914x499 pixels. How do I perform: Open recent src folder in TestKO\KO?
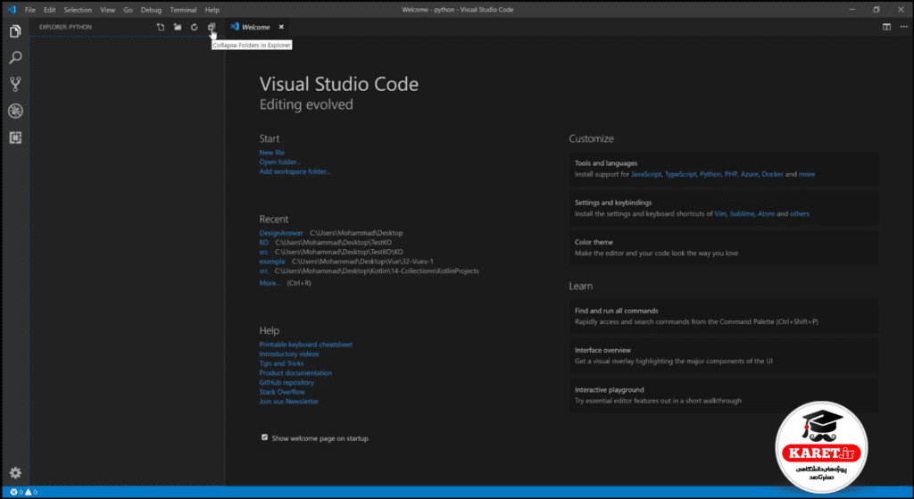pos(263,252)
